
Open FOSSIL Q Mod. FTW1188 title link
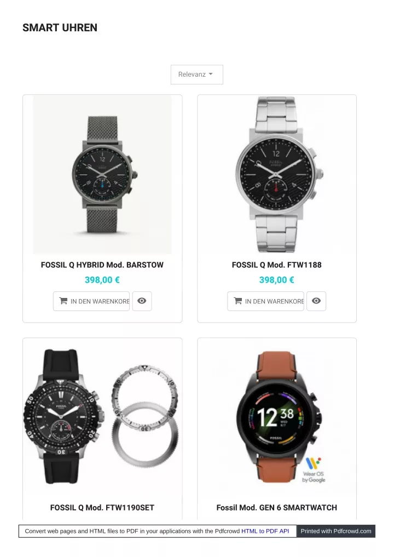(x=276, y=265)
